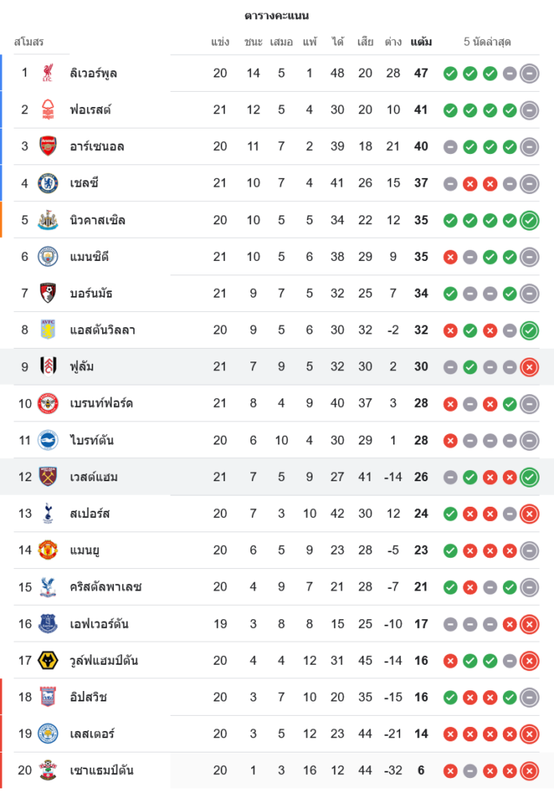The width and height of the screenshot is (554, 798).
Task: Click the Arsenal club crest
Action: coord(48,147)
